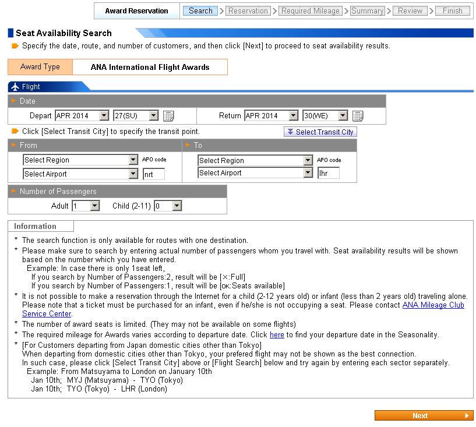Select the Search step tab
The image size is (476, 427).
200,10
